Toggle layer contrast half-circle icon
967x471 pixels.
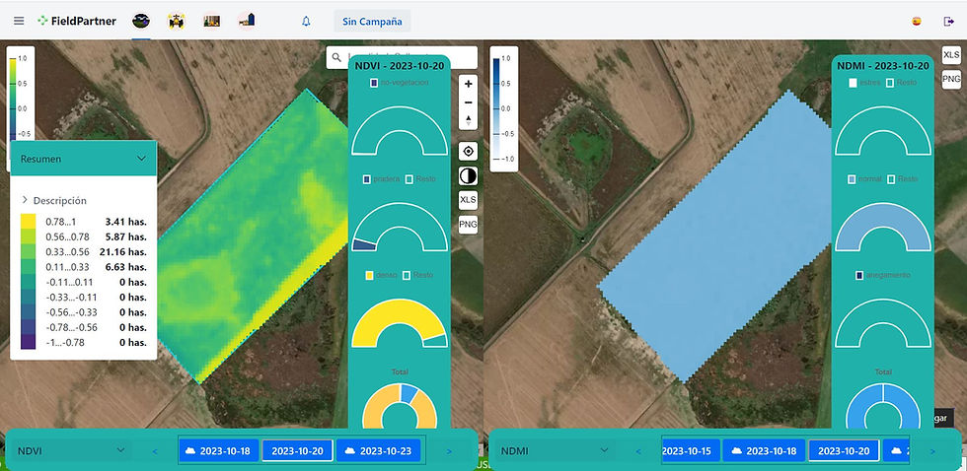(468, 176)
